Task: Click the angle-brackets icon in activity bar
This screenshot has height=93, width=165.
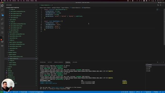Action: pyautogui.click(x=2, y=46)
